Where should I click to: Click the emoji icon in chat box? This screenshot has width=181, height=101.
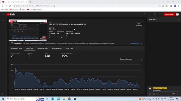150,94
